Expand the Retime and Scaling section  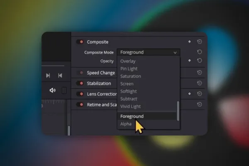[x=102, y=105]
